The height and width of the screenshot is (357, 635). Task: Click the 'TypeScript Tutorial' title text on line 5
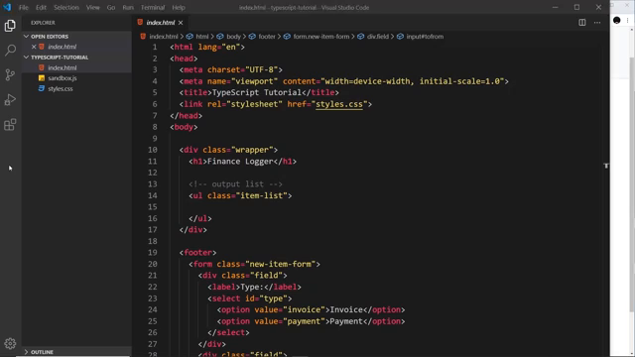[x=256, y=92]
